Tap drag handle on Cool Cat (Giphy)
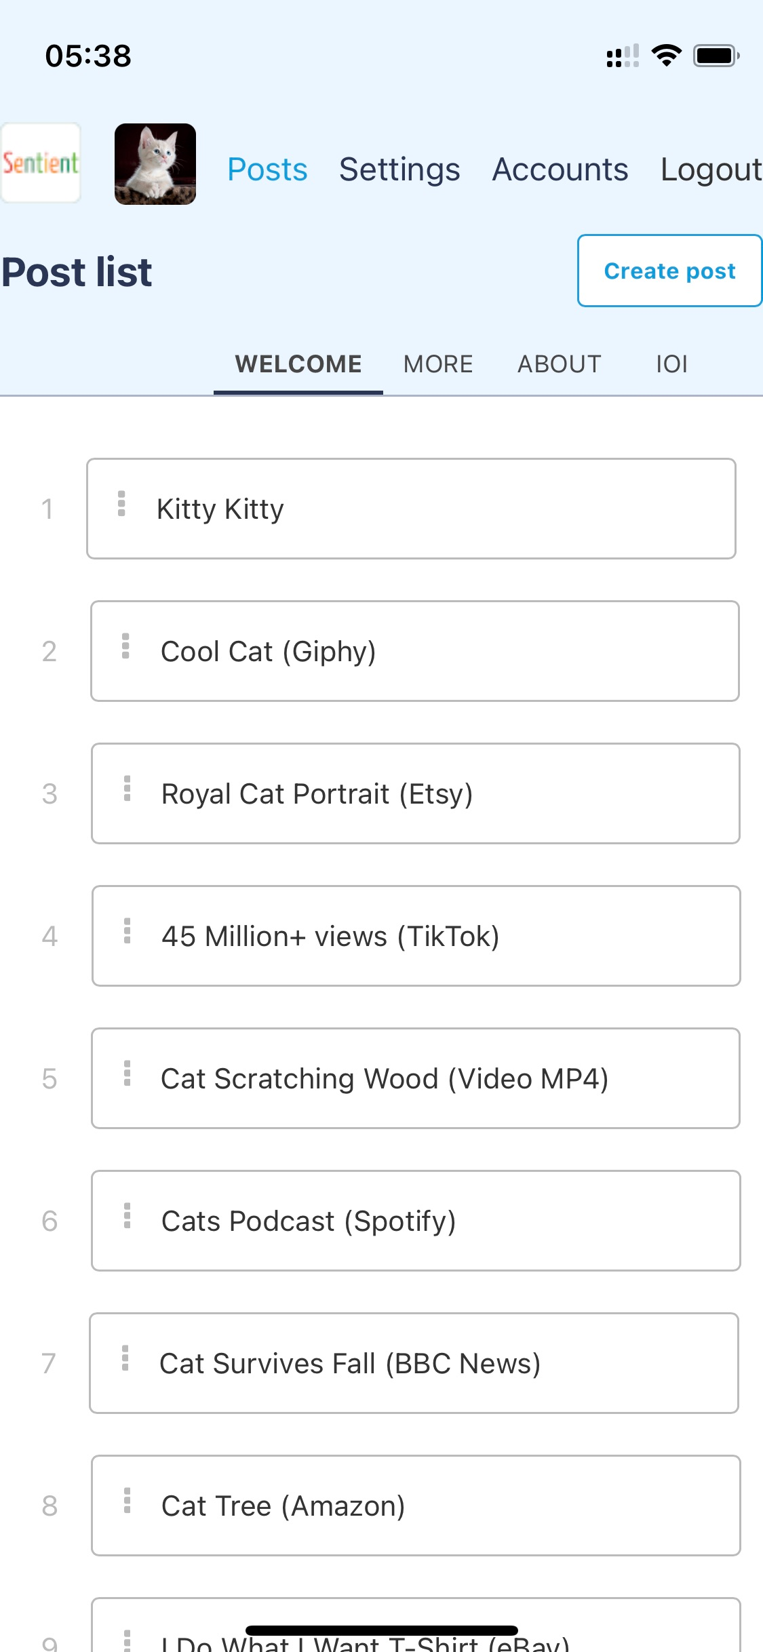Image resolution: width=763 pixels, height=1652 pixels. point(125,646)
